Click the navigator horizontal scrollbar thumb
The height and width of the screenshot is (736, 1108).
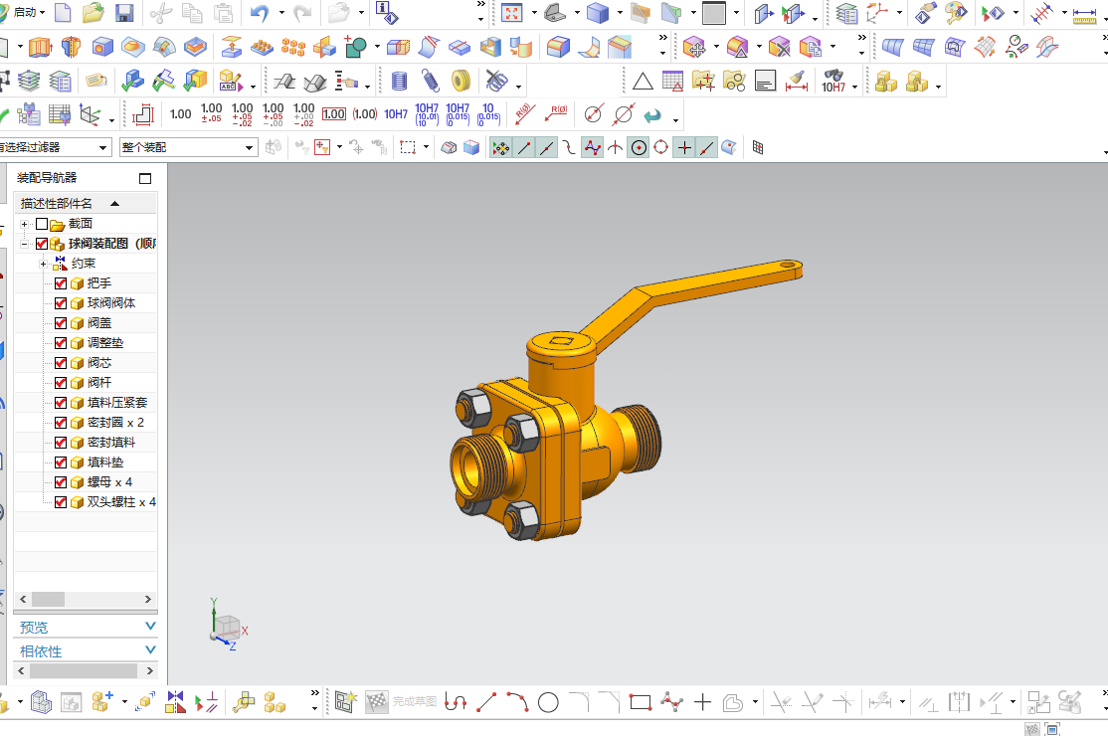(48, 599)
